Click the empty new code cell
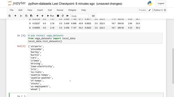This screenshot has height=97, width=174. point(95,96)
